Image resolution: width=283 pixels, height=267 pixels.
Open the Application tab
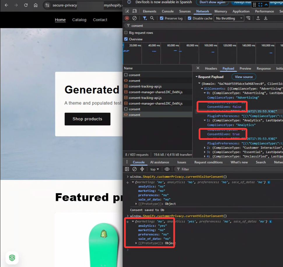(241, 11)
